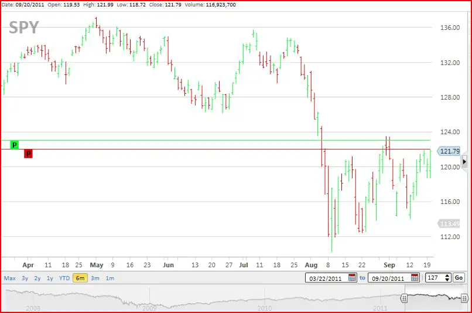Click 2010 in the overview timeline
The height and width of the screenshot is (313, 472).
(x=265, y=308)
